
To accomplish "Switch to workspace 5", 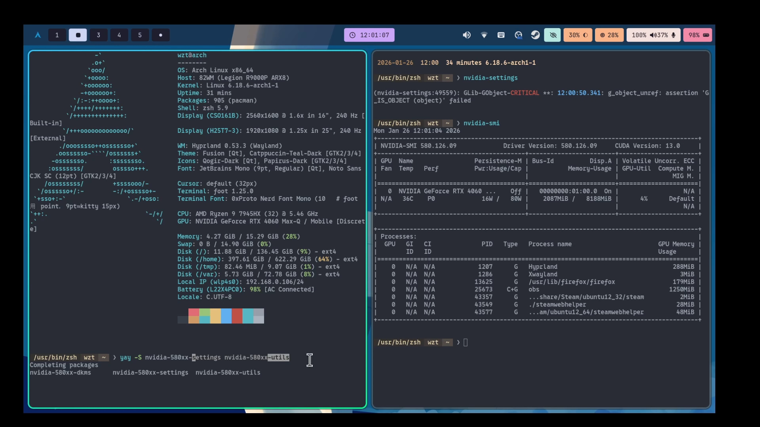I will [x=140, y=35].
